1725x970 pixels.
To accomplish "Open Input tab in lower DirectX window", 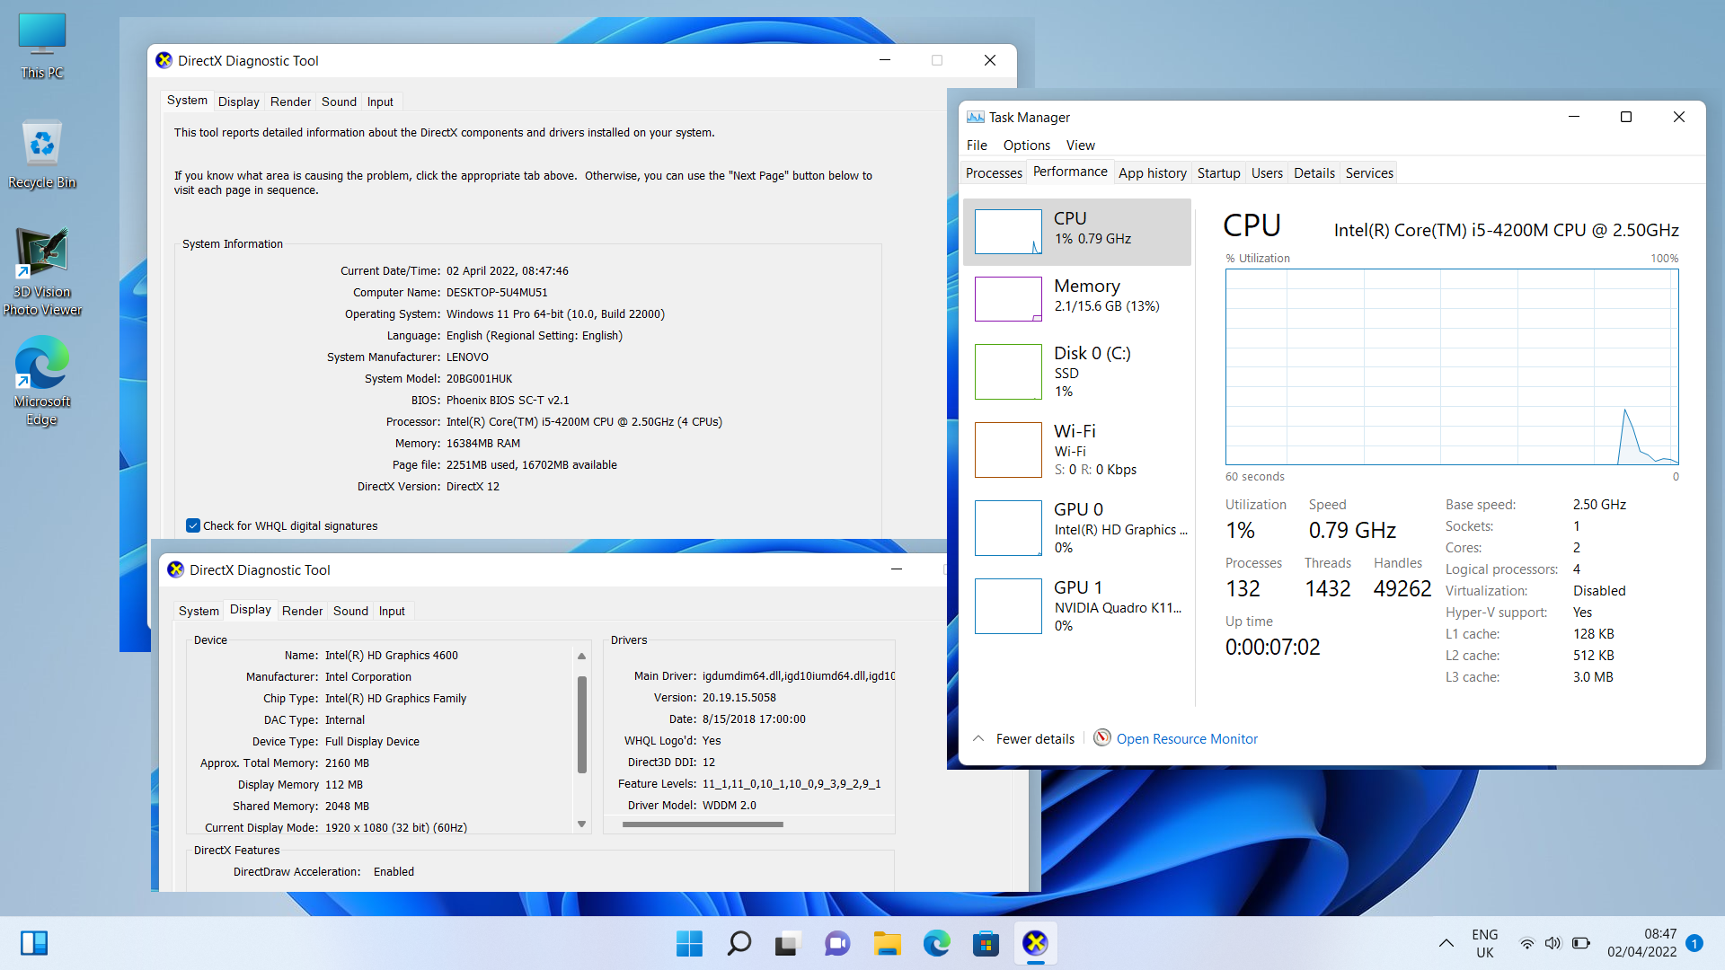I will (392, 611).
